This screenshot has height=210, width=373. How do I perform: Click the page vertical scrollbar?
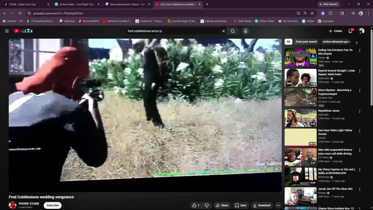[x=371, y=67]
